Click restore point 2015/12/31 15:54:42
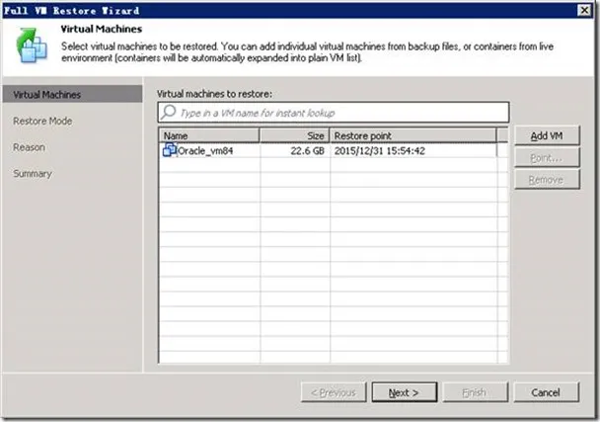 click(x=380, y=150)
